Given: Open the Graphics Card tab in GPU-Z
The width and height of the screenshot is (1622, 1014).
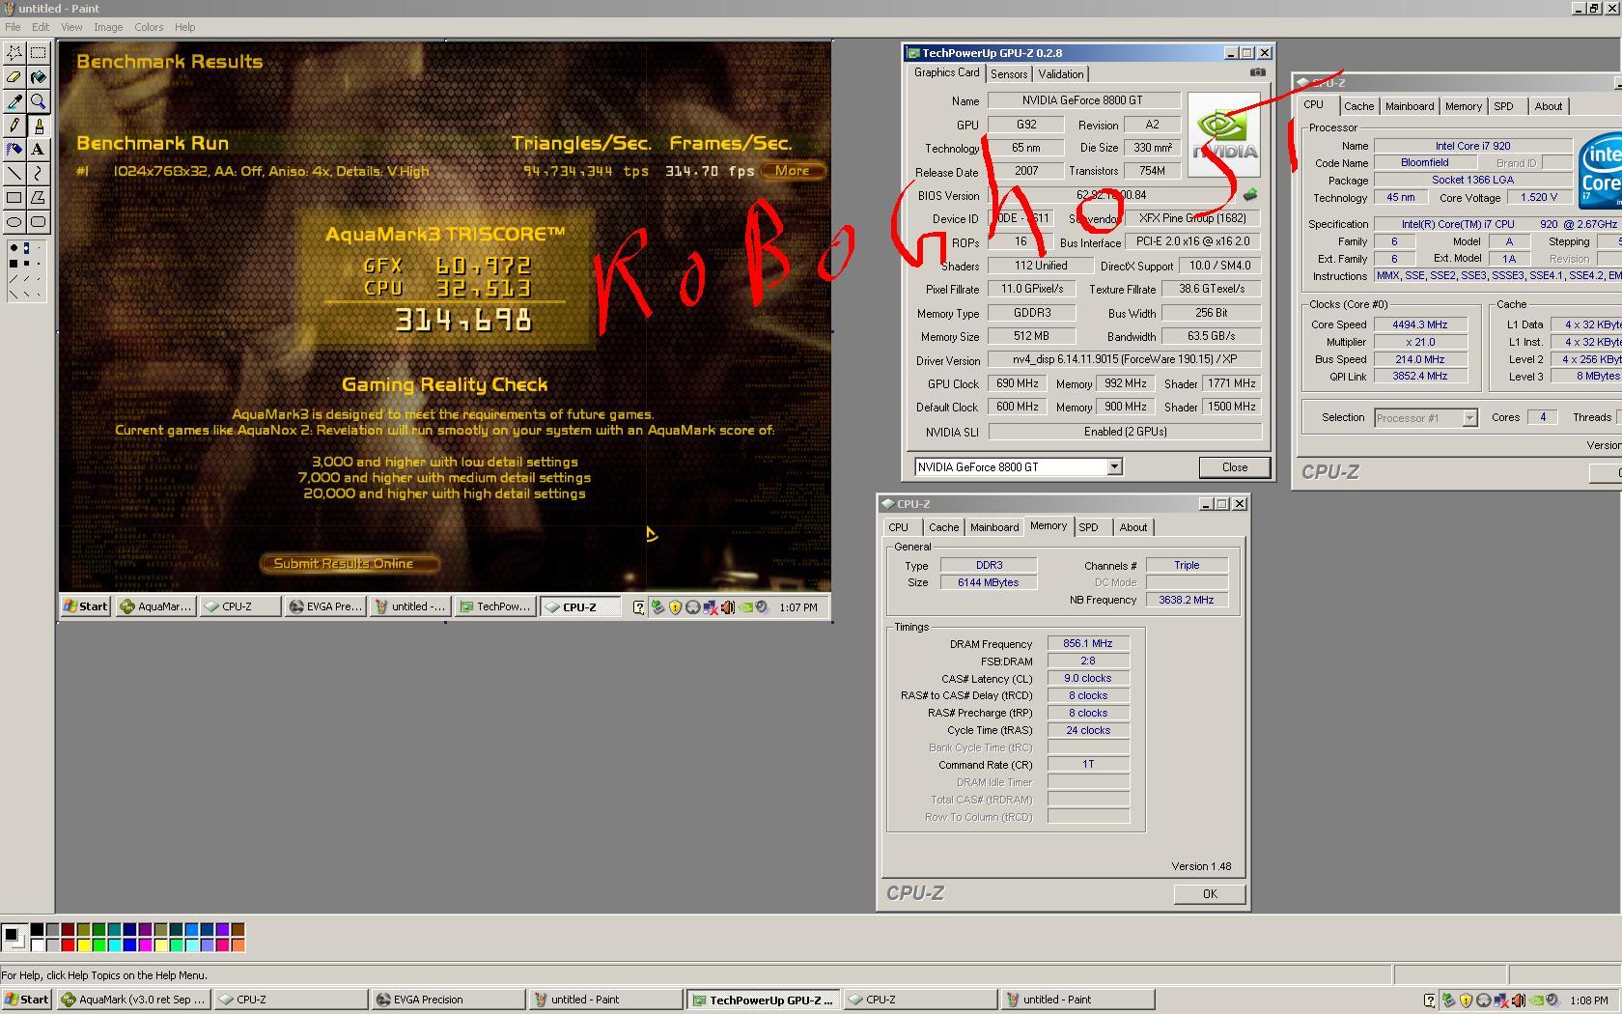Looking at the screenshot, I should [946, 72].
